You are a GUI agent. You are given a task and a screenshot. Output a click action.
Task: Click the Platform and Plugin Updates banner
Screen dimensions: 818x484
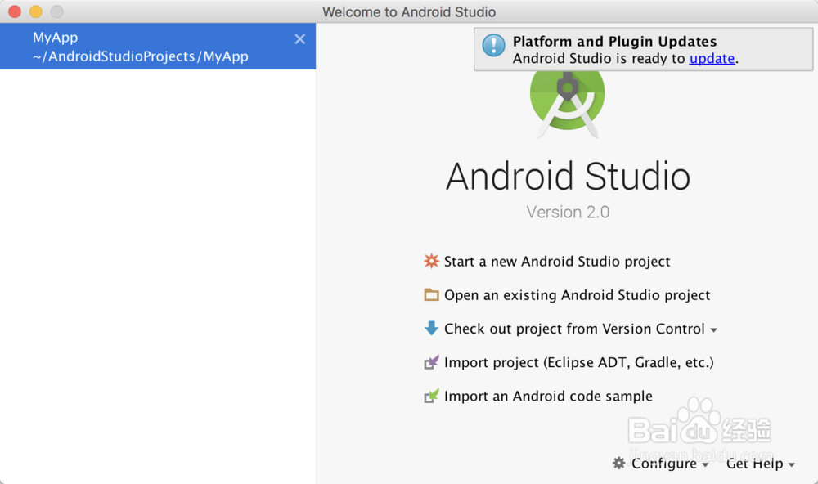point(643,49)
